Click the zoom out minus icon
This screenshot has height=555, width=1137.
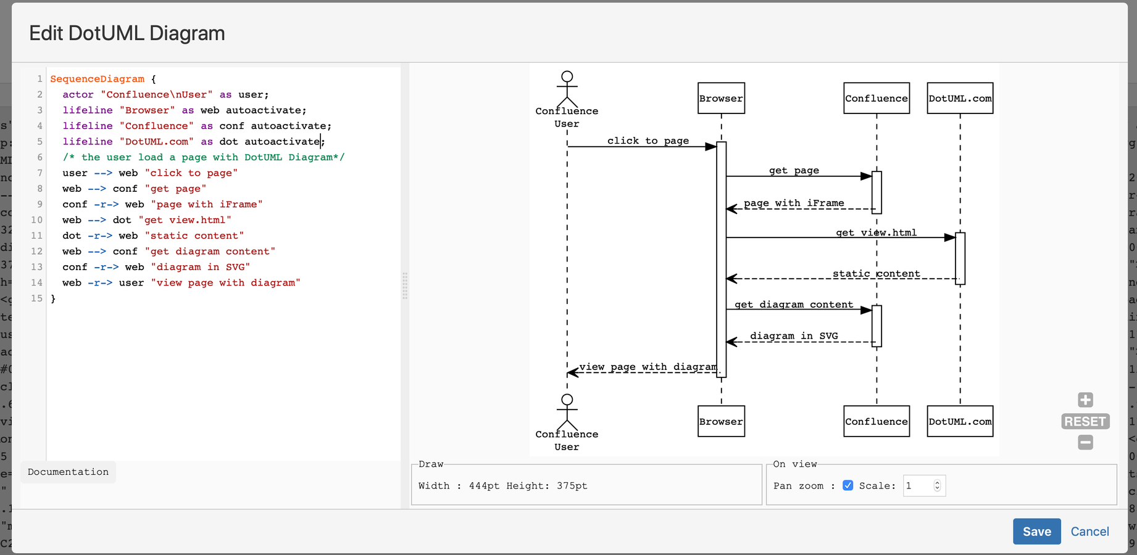(x=1085, y=442)
